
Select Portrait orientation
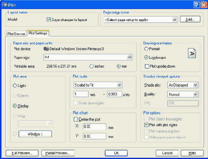(146, 49)
